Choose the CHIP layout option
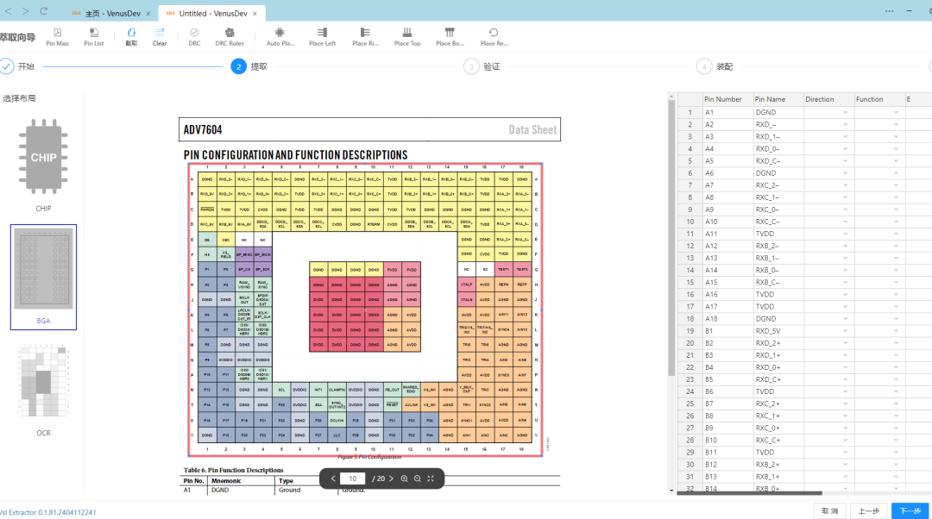This screenshot has height=519, width=932. (x=43, y=165)
